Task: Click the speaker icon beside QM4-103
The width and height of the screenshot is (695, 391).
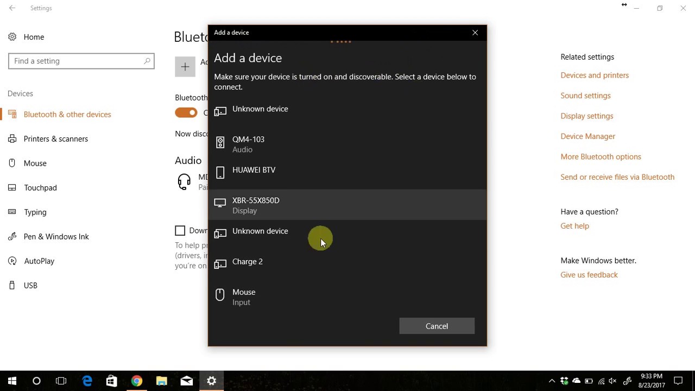Action: tap(220, 142)
